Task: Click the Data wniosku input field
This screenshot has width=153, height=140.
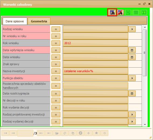Action: point(96,57)
